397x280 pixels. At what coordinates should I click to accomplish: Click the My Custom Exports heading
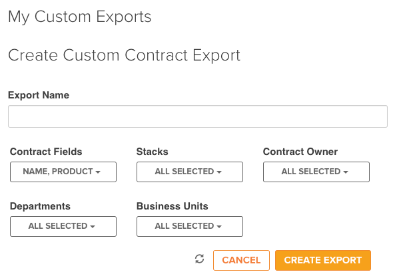(80, 17)
